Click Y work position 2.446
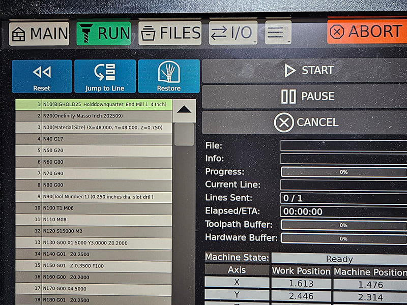The height and width of the screenshot is (305, 407). point(301,296)
